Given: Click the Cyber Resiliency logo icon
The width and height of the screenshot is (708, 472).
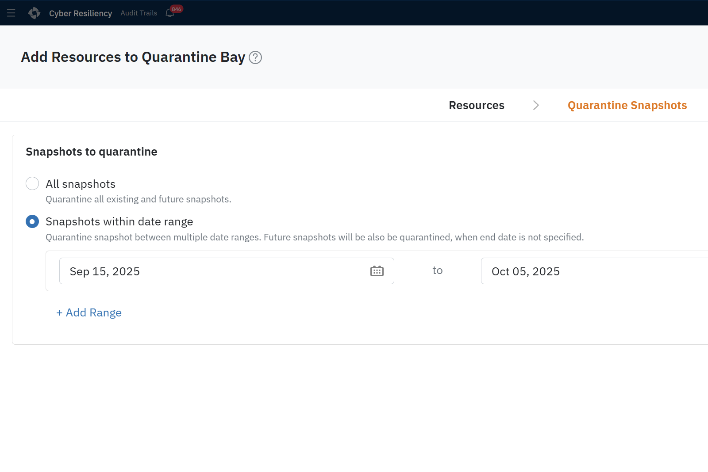Looking at the screenshot, I should click(x=34, y=13).
